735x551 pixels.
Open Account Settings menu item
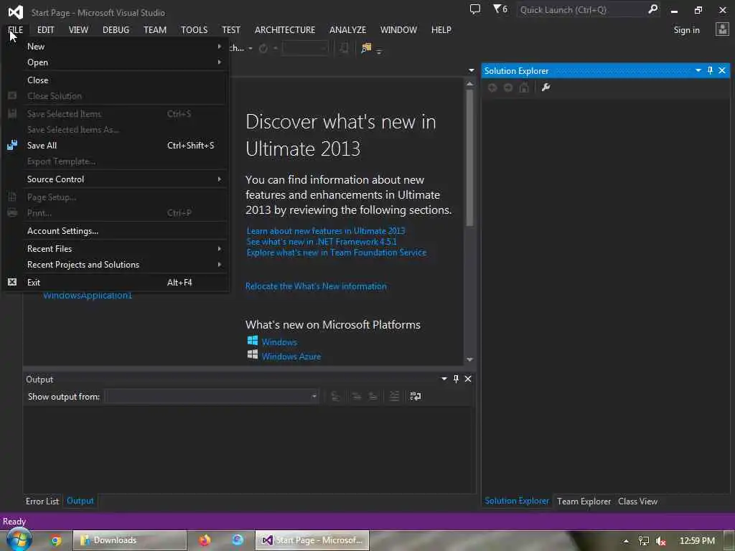point(116,230)
